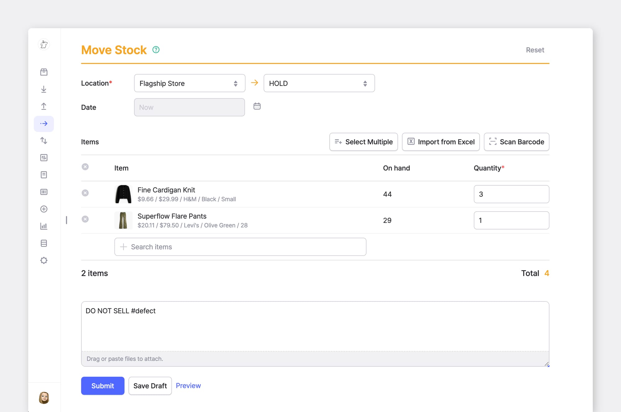The width and height of the screenshot is (621, 412).
Task: Open Stock In download-arrow sidebar icon
Action: (x=44, y=89)
